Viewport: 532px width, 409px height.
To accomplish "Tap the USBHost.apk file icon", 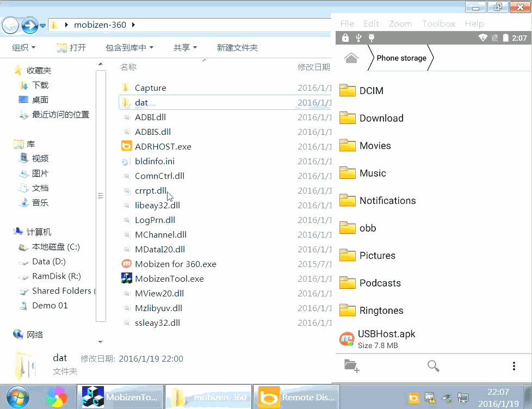I will pyautogui.click(x=347, y=339).
